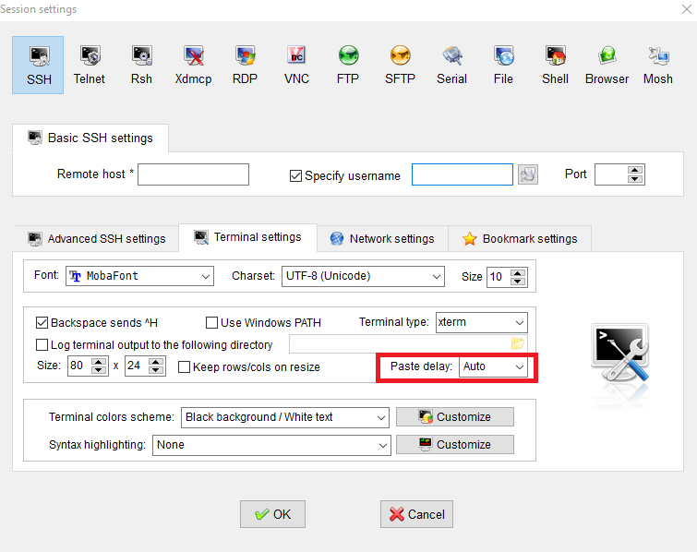Screen dimensions: 697x552
Task: Choose the VNC session icon
Action: click(296, 65)
